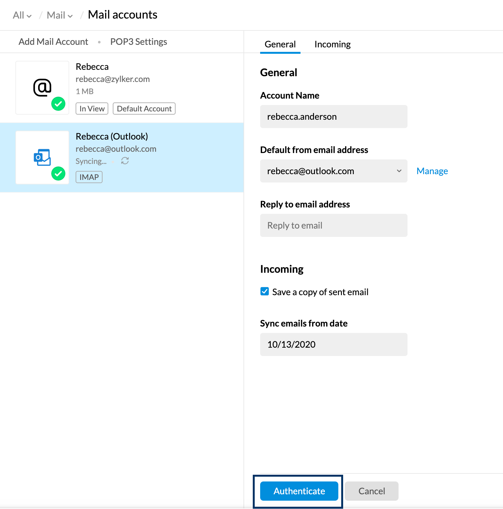Uncheck Save a copy of sent email

[265, 291]
